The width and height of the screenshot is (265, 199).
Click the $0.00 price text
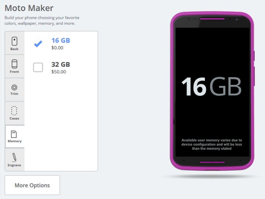[57, 48]
